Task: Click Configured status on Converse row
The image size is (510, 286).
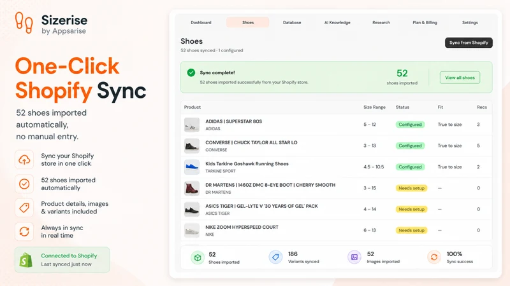Action: pos(410,146)
